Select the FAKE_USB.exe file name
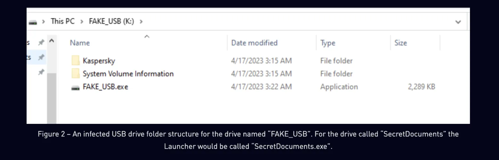The width and height of the screenshot is (499, 160). point(105,87)
